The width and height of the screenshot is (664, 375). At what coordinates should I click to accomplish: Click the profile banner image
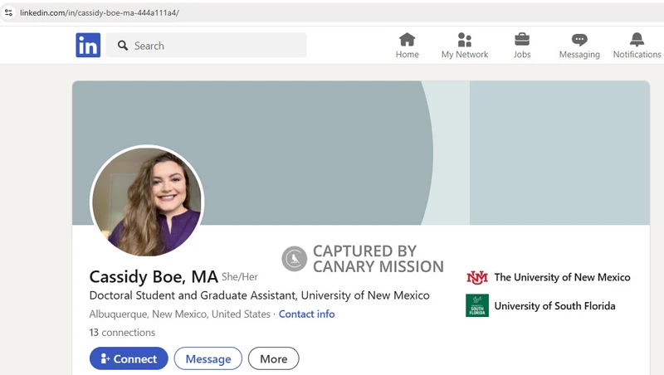click(361, 153)
